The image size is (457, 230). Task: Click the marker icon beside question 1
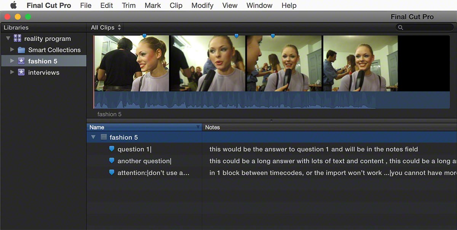click(x=112, y=149)
